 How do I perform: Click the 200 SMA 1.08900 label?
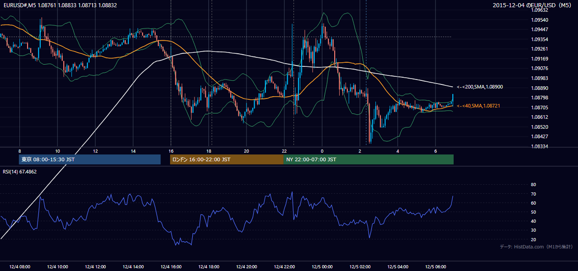tap(480, 87)
